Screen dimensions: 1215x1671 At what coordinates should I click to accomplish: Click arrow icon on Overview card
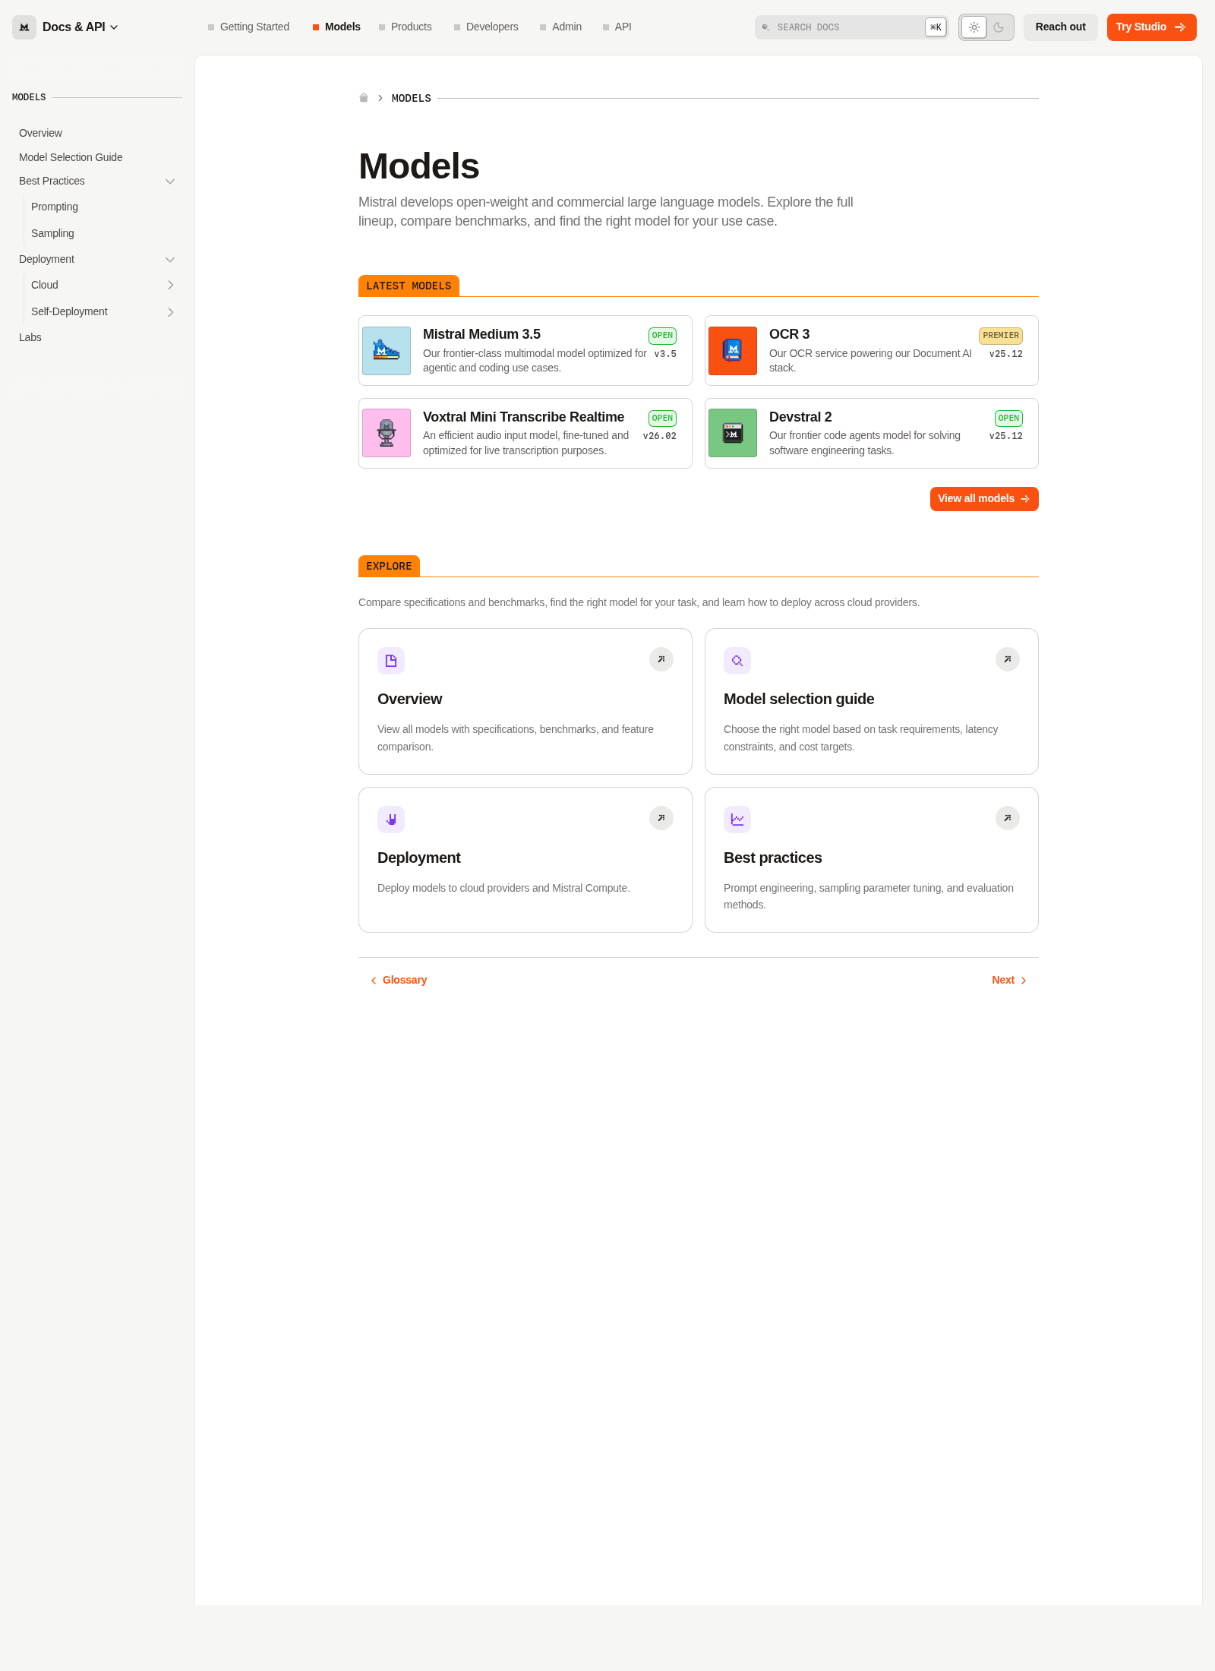coord(661,659)
